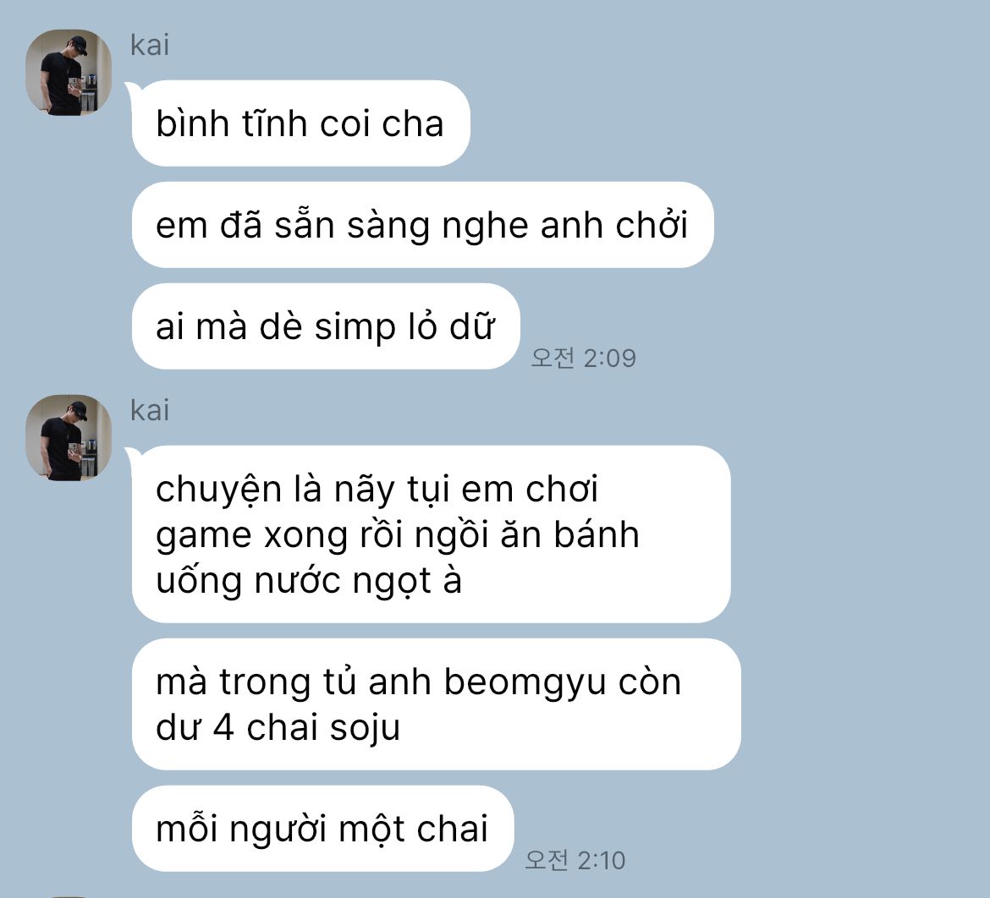Click the 오전 2:09 timestamp
This screenshot has height=898, width=990.
583,358
